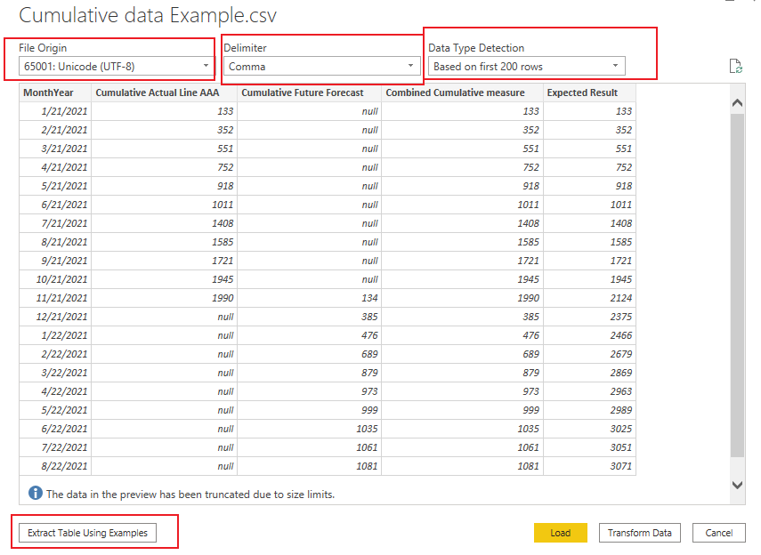
Task: Select the 3/21/2021 date cell
Action: tap(55, 149)
